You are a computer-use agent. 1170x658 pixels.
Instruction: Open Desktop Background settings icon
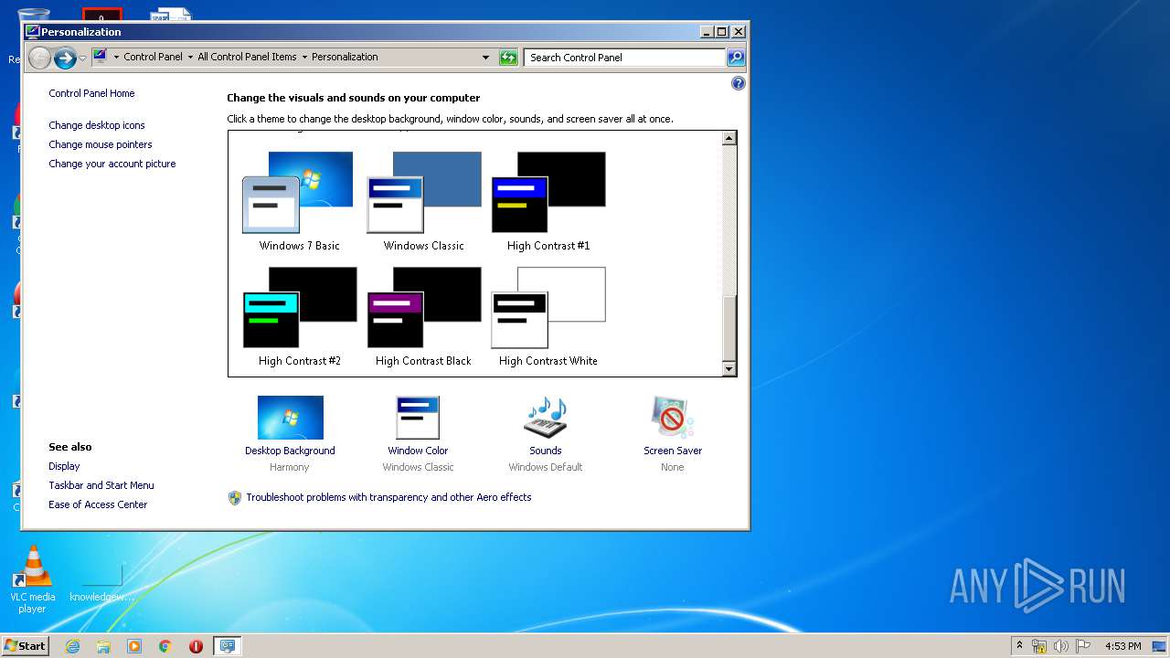click(290, 418)
